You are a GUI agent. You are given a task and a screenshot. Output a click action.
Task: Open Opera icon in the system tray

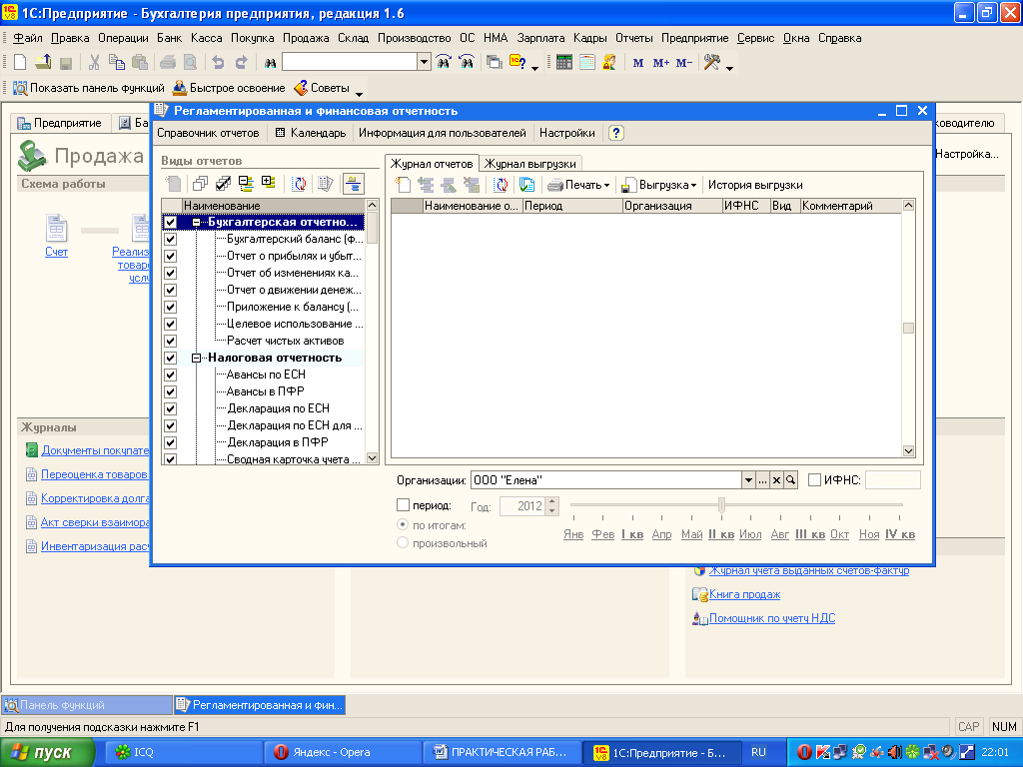(804, 752)
